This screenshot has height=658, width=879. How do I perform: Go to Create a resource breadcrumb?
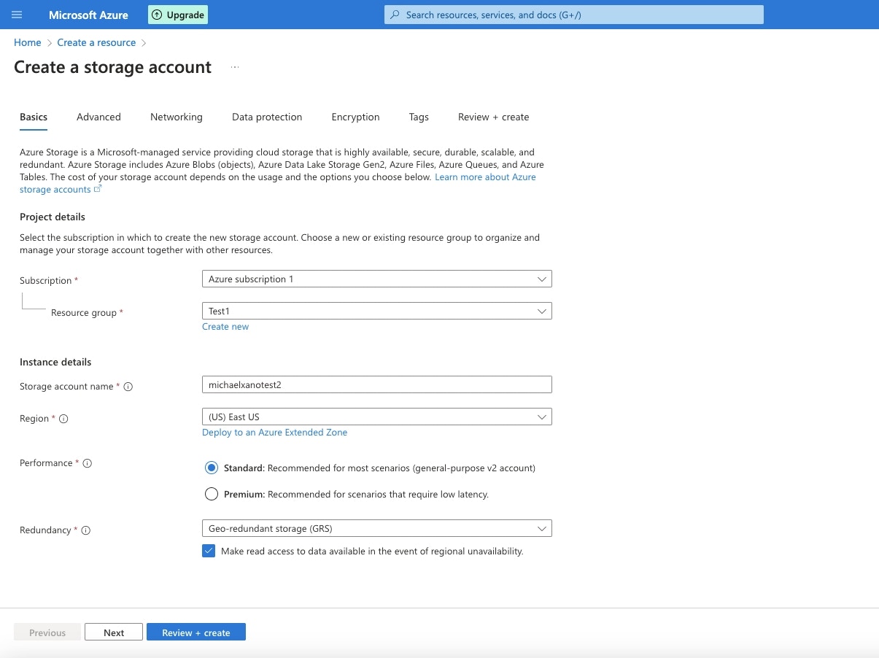point(96,42)
